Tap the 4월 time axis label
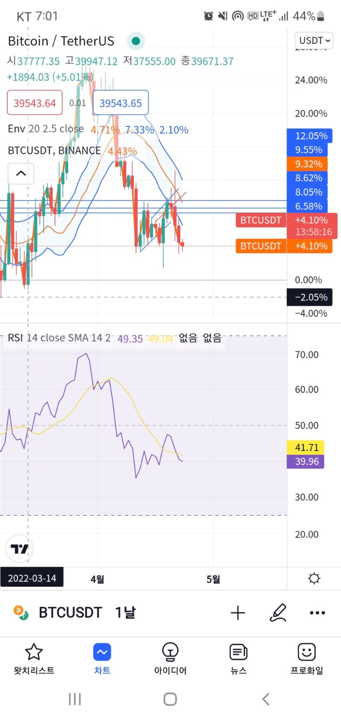Screen dimensions: 341x720 [x=98, y=579]
